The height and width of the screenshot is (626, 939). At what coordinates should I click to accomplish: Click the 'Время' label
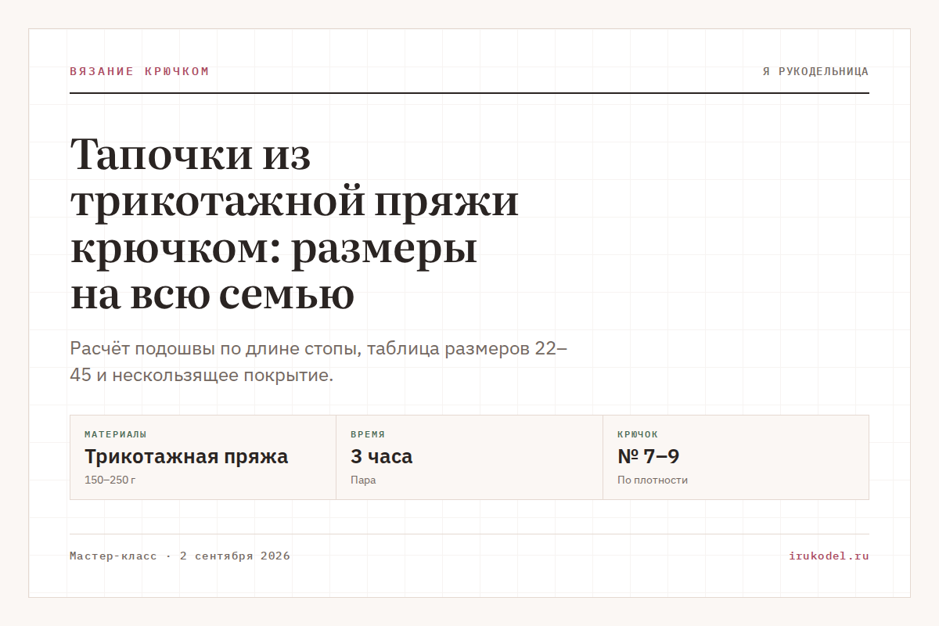(x=368, y=434)
